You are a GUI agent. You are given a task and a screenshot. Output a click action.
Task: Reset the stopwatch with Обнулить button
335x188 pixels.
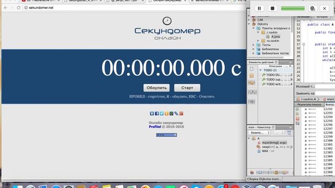pos(157,88)
